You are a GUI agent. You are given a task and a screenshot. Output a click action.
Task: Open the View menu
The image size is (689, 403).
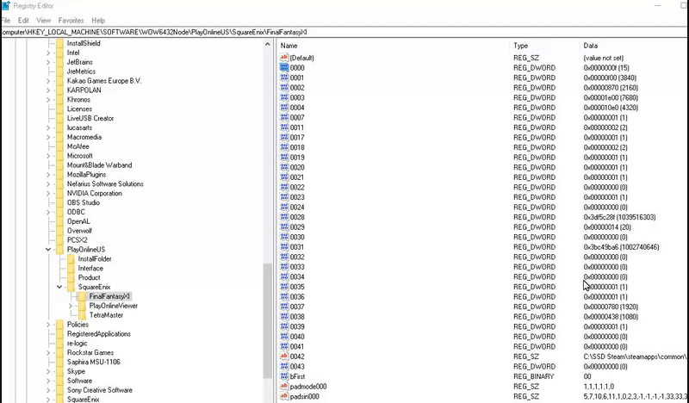click(x=44, y=20)
